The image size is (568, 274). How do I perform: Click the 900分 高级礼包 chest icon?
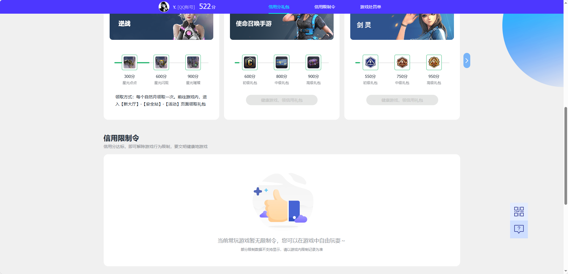pos(313,62)
